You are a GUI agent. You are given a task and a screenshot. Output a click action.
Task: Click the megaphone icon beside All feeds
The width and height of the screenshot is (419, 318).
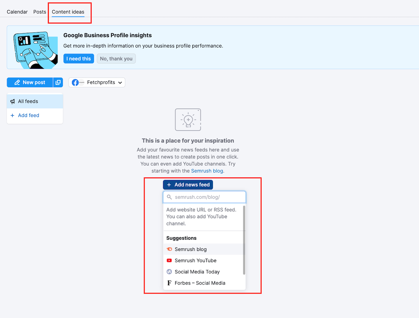click(13, 101)
